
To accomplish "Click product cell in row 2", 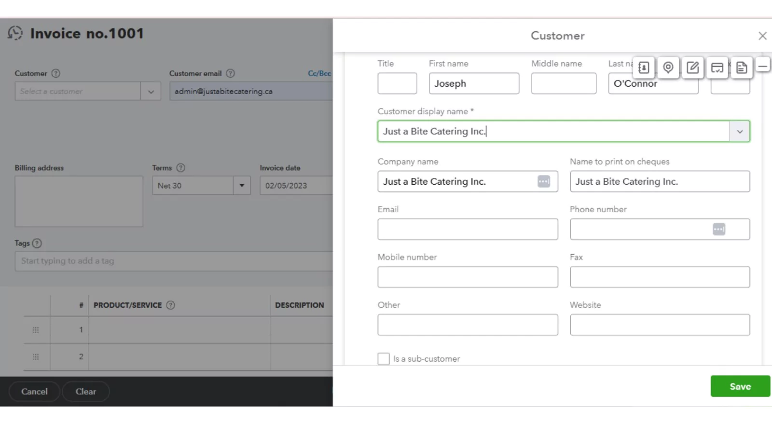I will 179,357.
